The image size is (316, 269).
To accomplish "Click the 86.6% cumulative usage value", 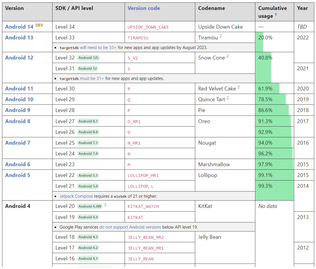I will tap(265, 110).
